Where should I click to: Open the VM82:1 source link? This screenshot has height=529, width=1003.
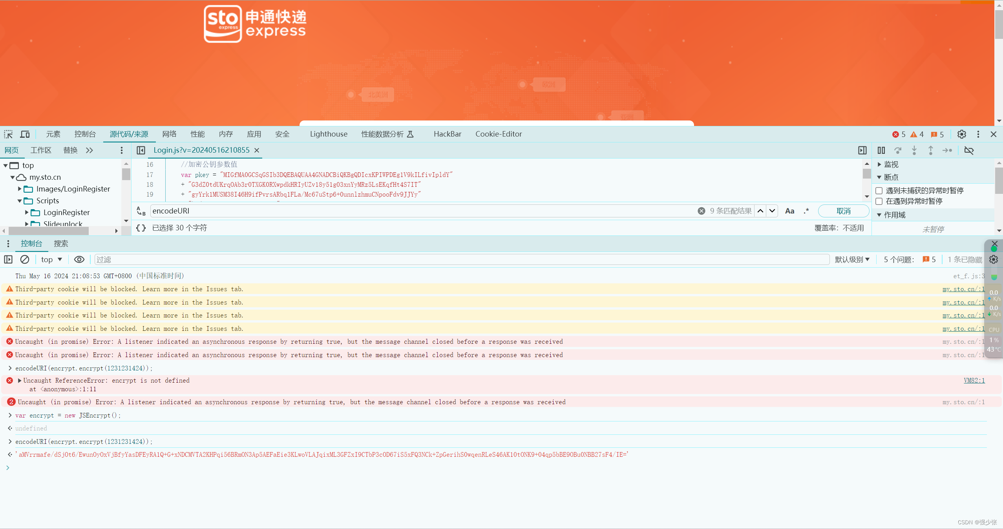[974, 380]
